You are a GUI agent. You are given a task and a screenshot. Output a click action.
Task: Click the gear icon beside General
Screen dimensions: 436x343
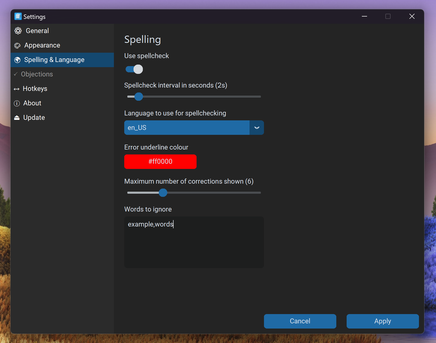pyautogui.click(x=18, y=31)
